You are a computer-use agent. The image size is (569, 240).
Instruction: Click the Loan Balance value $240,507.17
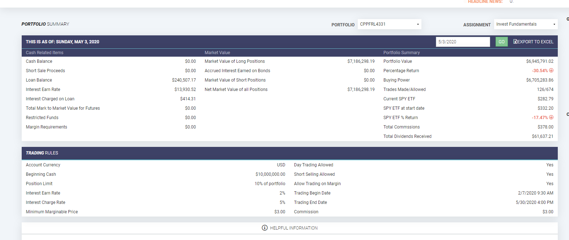pos(184,80)
